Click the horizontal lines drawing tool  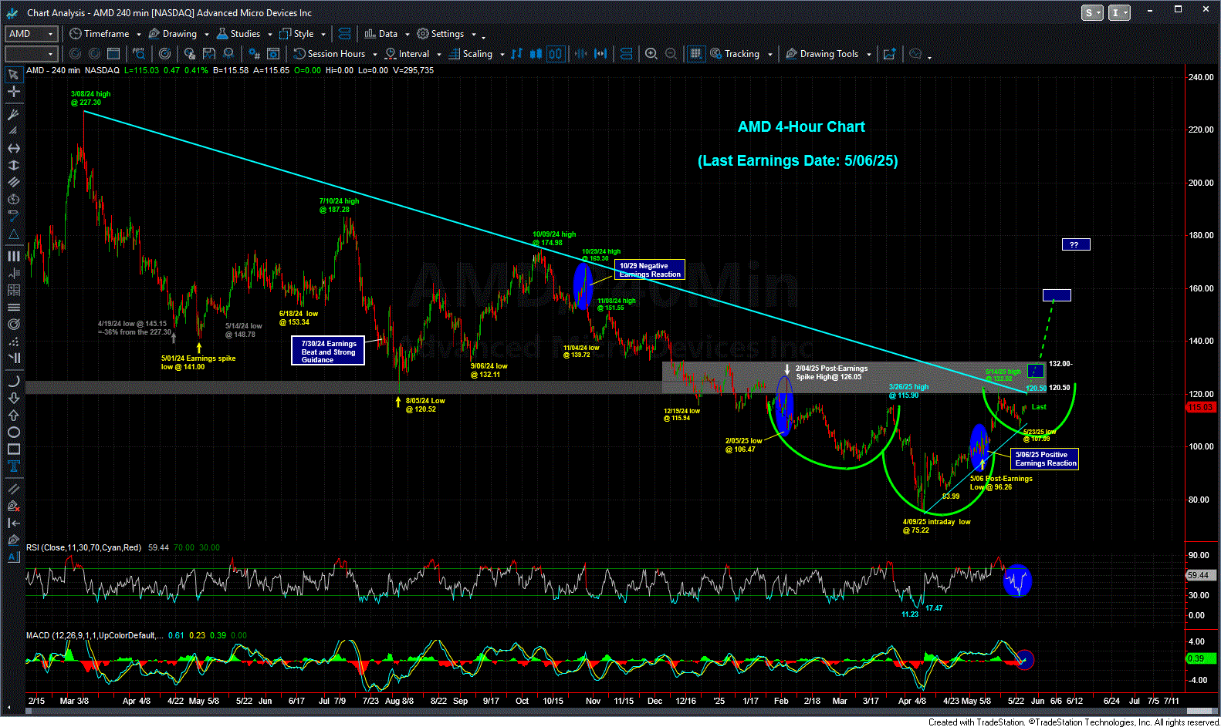coord(13,307)
